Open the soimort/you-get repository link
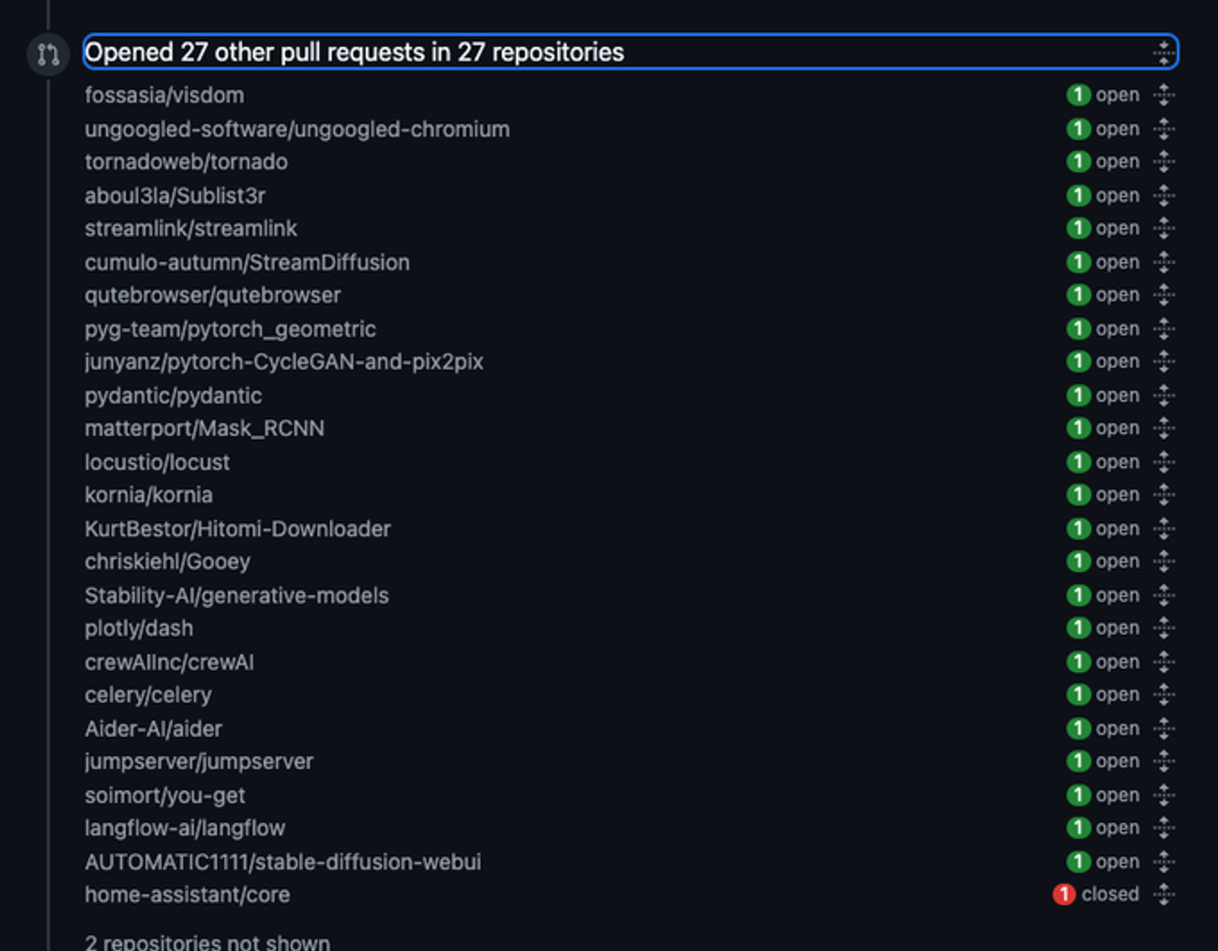This screenshot has width=1218, height=951. pyautogui.click(x=164, y=796)
